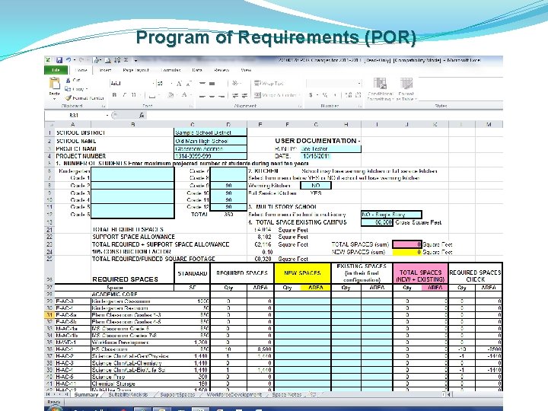Switch to the Review ribbon tab
Image resolution: width=548 pixels, height=411 pixels.
coord(221,70)
